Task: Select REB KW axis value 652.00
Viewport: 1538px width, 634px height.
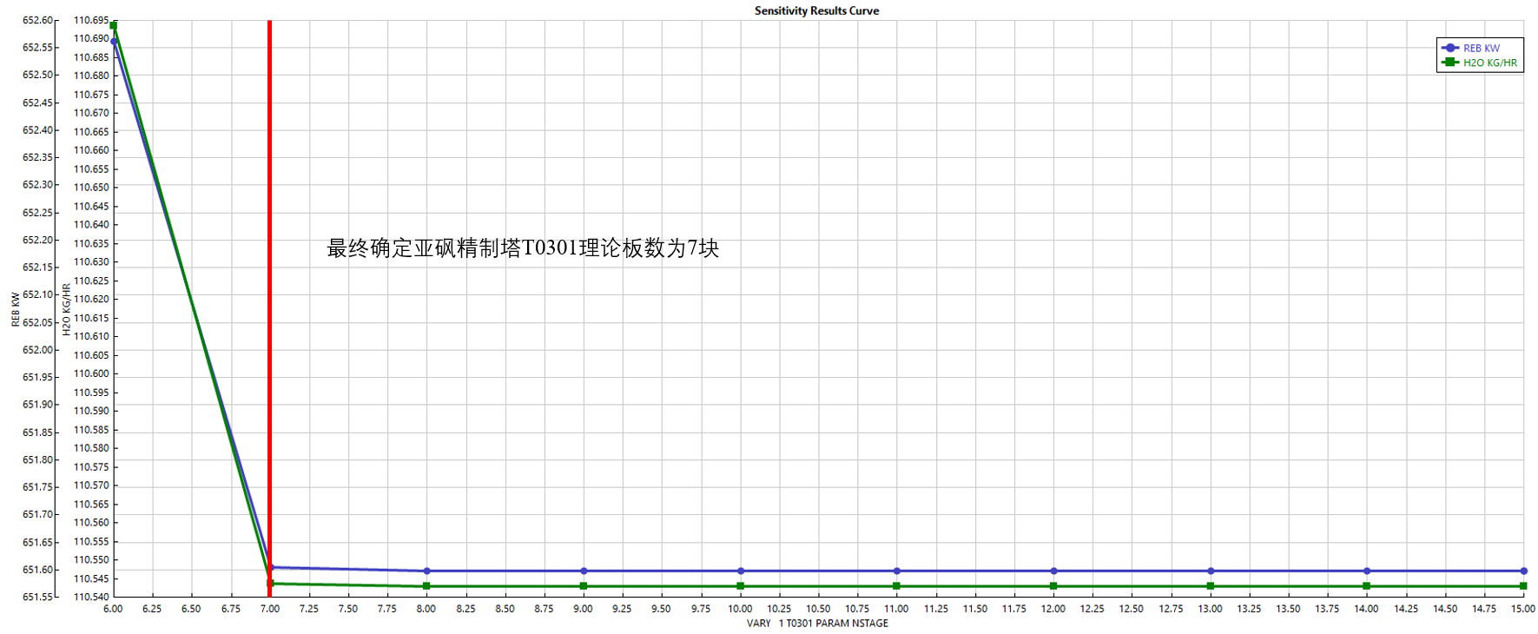Action: [37, 350]
